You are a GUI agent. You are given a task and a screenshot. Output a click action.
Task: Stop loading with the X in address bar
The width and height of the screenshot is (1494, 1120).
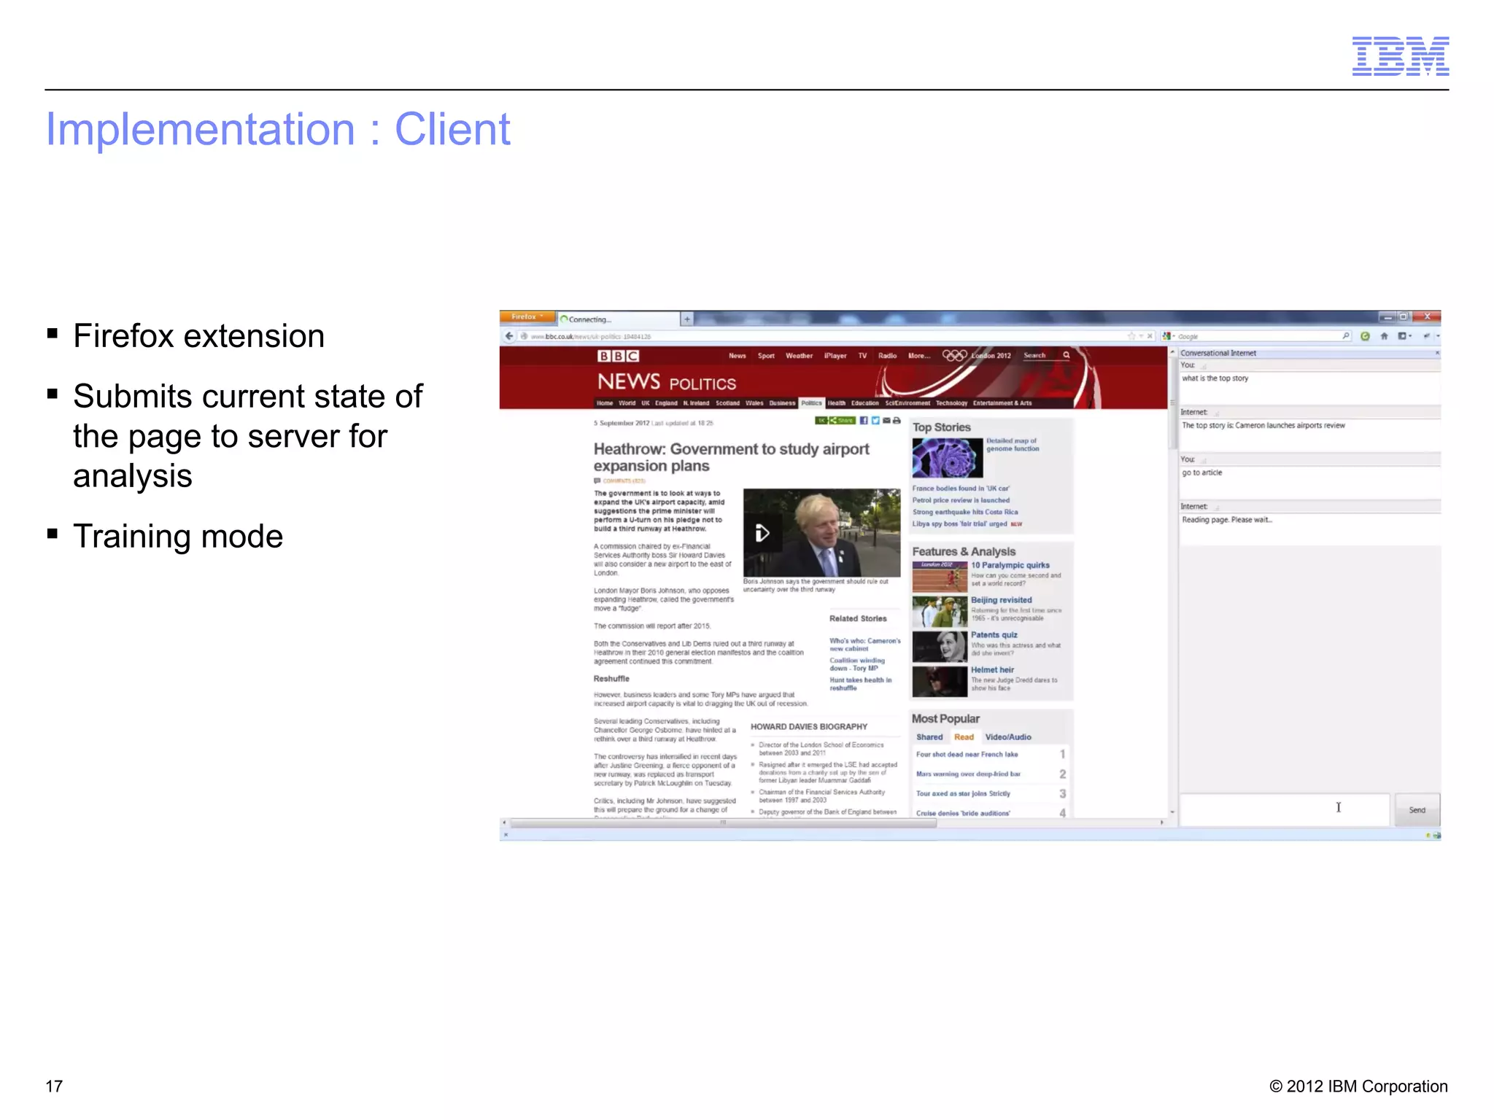1150,336
